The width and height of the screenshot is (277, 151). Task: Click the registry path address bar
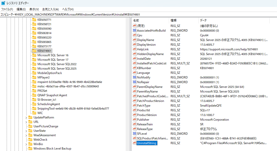[x=108, y=14]
